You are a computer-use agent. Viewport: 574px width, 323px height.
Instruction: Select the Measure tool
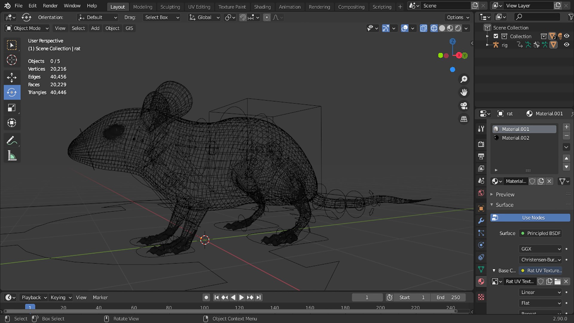coord(12,156)
